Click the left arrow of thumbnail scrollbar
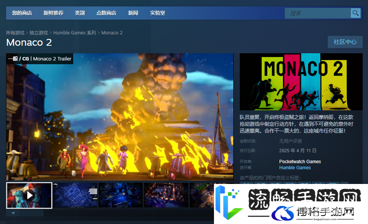368x224 pixels. click(13, 213)
